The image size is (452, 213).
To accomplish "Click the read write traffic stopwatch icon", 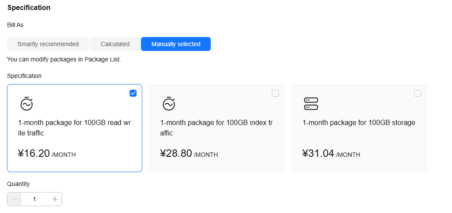I will click(x=27, y=104).
